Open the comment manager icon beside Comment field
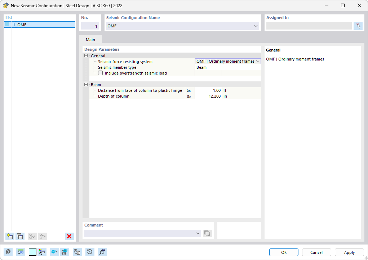The height and width of the screenshot is (260, 368). pos(207,233)
